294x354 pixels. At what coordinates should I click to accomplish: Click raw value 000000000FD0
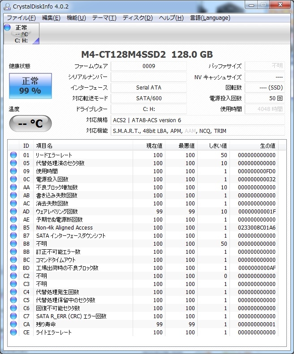(x=257, y=171)
